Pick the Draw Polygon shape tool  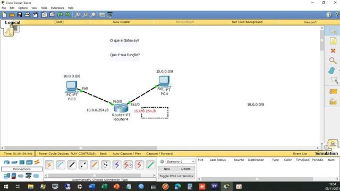pyautogui.click(x=331, y=71)
